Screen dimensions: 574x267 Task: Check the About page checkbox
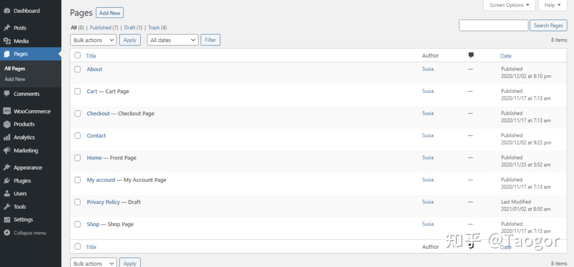[x=77, y=69]
